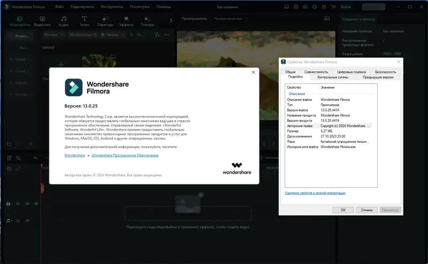Select the Контрольные суммы tab in Properties

click(x=333, y=77)
